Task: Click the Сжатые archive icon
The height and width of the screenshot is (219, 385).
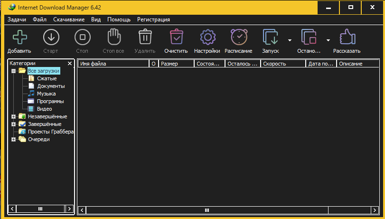Action: point(31,78)
